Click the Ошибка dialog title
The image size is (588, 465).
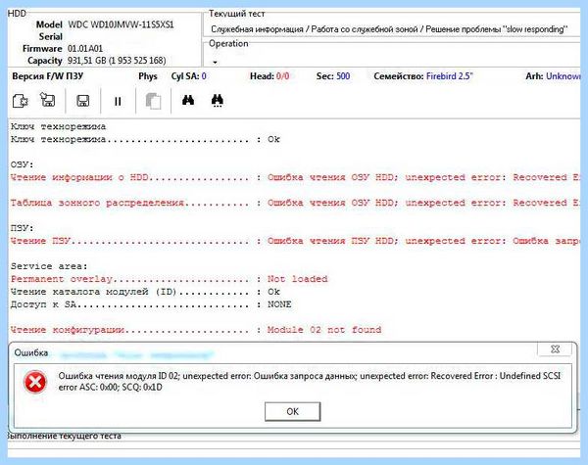coord(31,353)
